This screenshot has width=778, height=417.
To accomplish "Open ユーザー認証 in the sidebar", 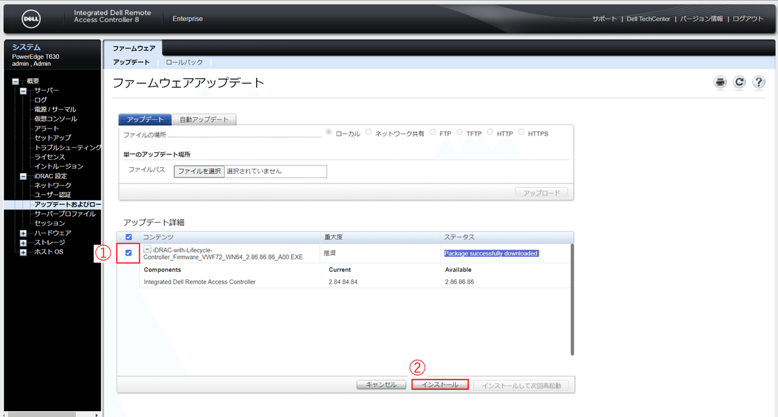I will click(53, 195).
